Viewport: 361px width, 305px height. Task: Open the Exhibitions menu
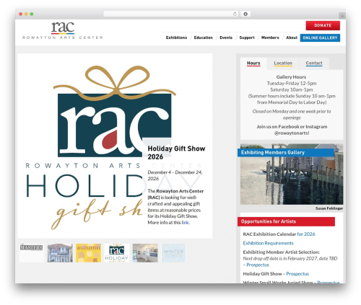coord(176,37)
